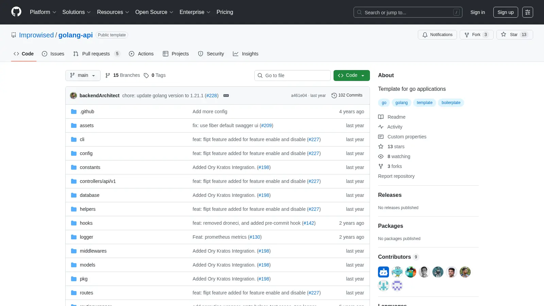544x306 pixels.
Task: Open the logger folder
Action: point(86,237)
